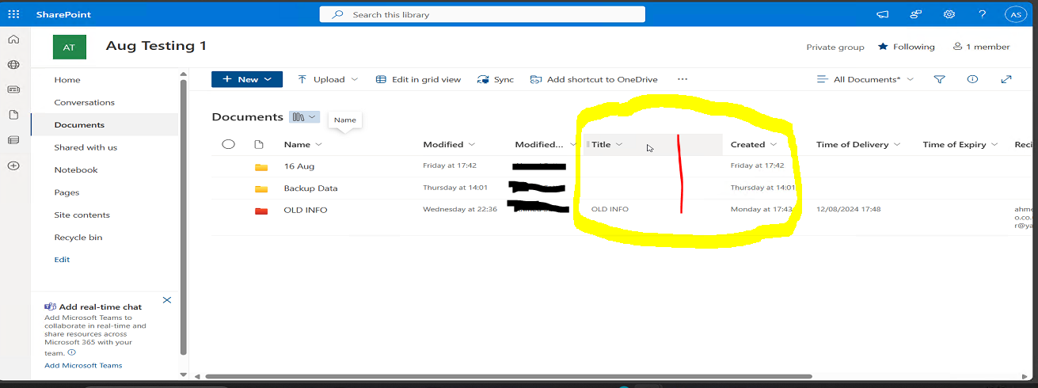This screenshot has height=388, width=1038.
Task: Open My lists icon in the left rail
Action: point(13,140)
